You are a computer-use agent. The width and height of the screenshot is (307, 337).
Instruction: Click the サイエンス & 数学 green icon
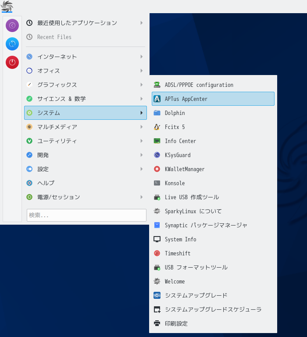coord(29,99)
